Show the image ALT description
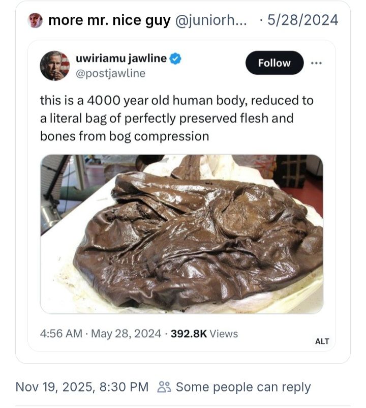This screenshot has width=366, height=408. coord(322,341)
